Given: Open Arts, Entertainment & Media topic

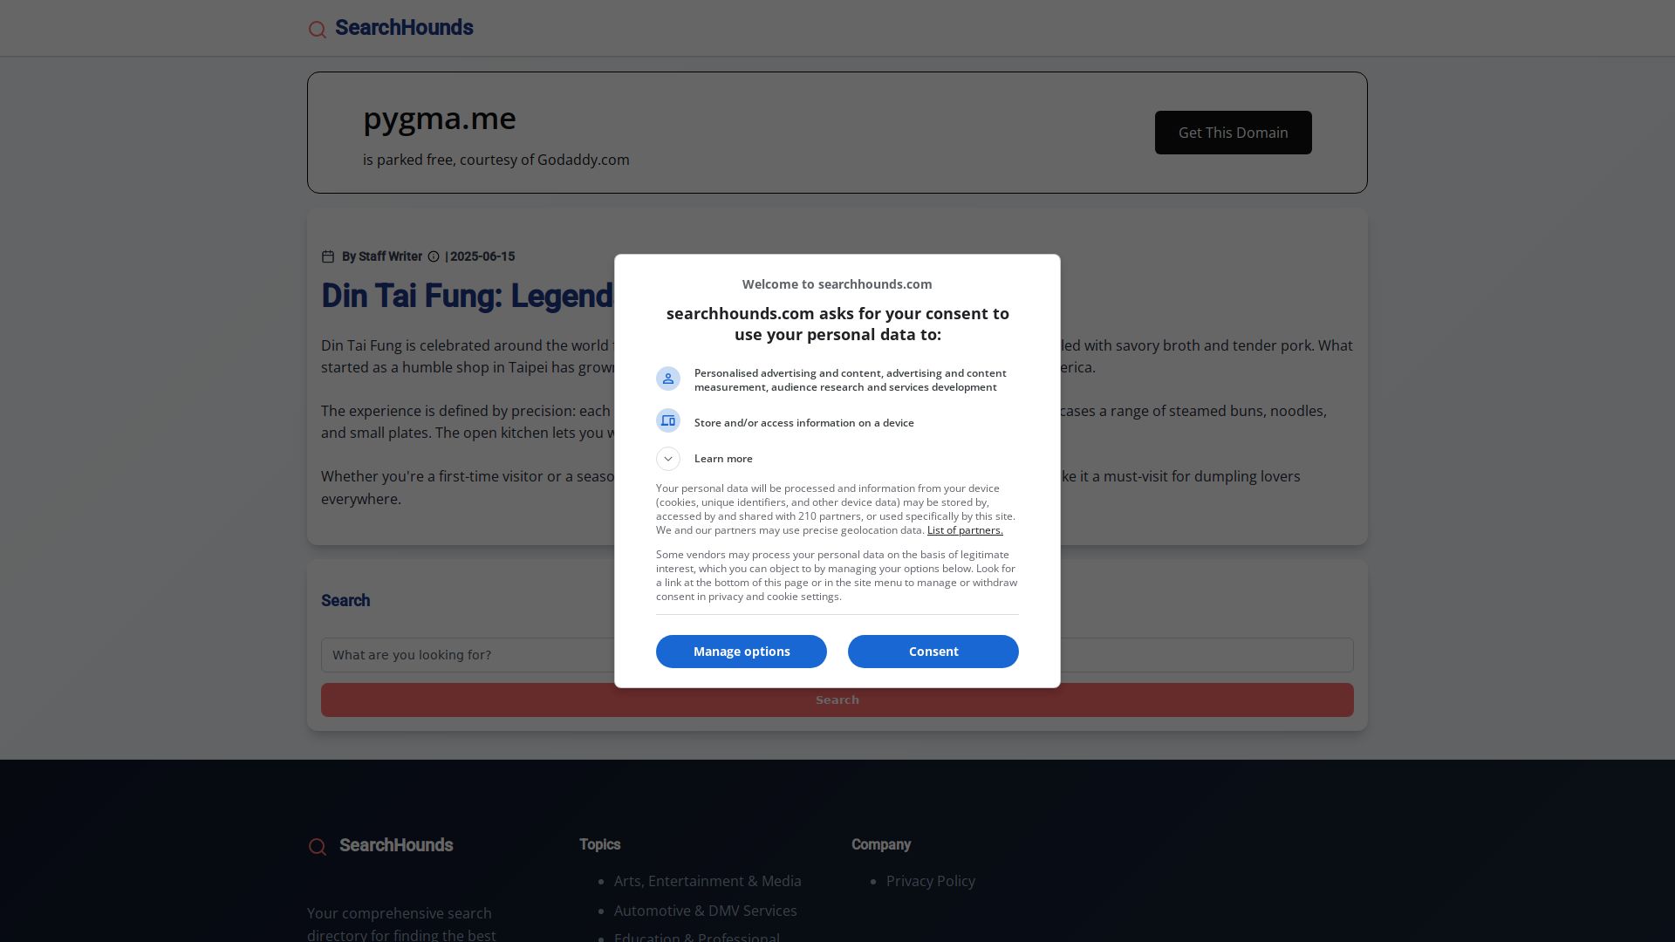Looking at the screenshot, I should pyautogui.click(x=708, y=881).
